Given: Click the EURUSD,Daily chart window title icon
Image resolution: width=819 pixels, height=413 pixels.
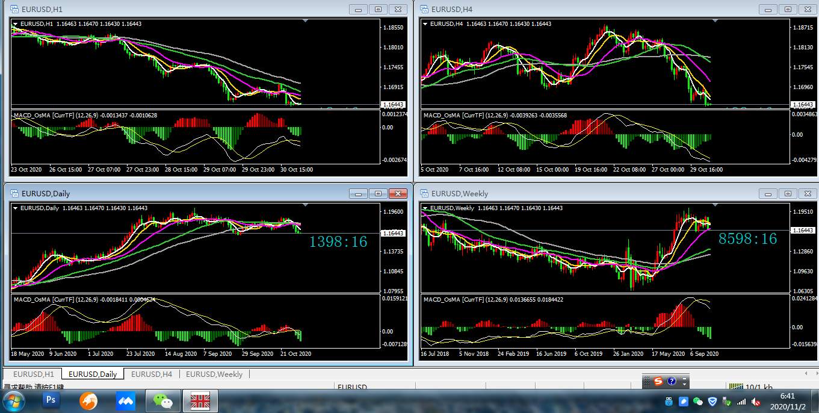Looking at the screenshot, I should click(x=15, y=193).
